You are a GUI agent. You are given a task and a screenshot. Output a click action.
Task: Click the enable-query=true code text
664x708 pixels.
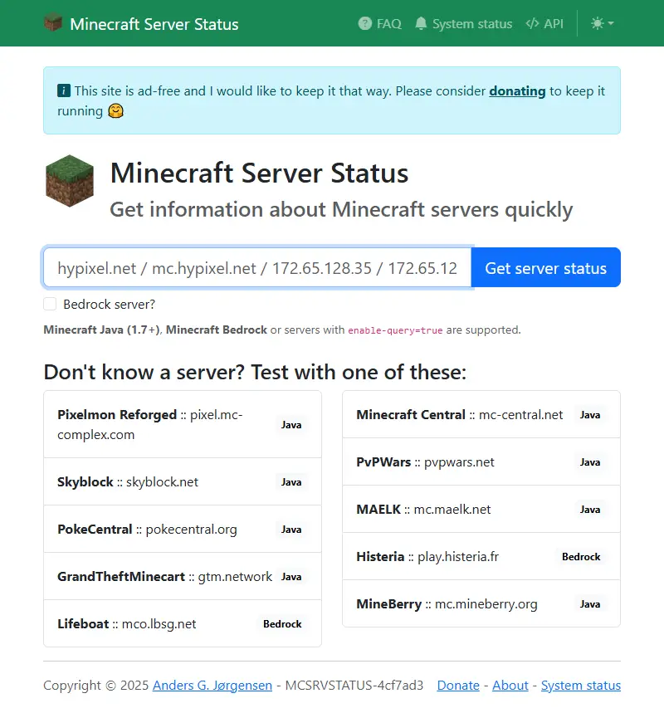pyautogui.click(x=395, y=330)
